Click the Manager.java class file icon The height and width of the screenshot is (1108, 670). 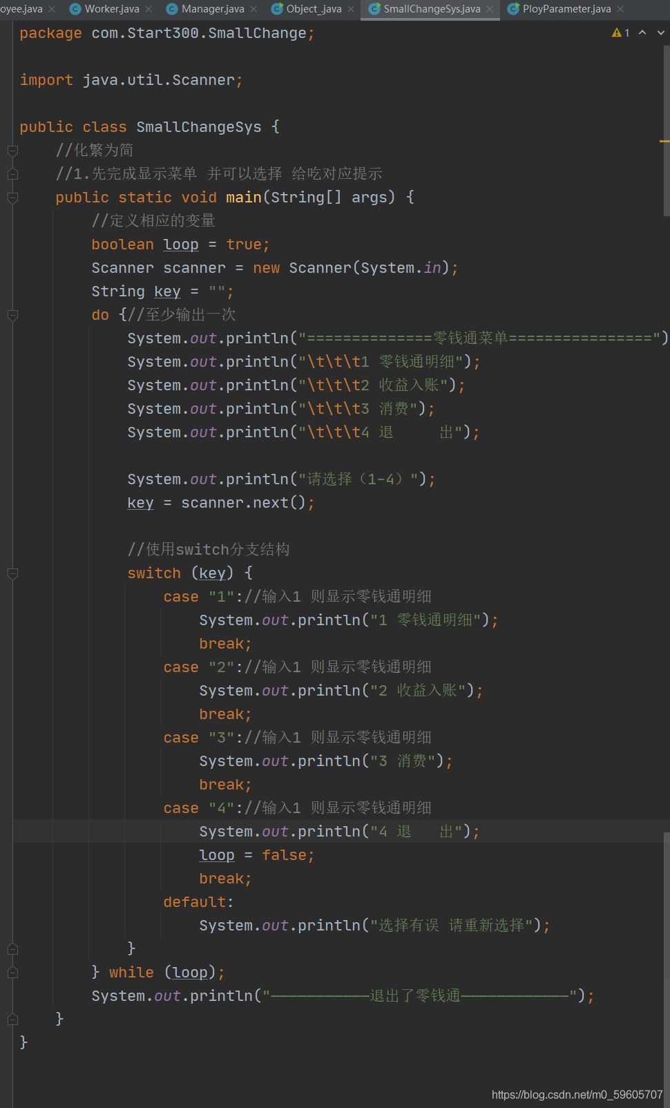(x=172, y=9)
